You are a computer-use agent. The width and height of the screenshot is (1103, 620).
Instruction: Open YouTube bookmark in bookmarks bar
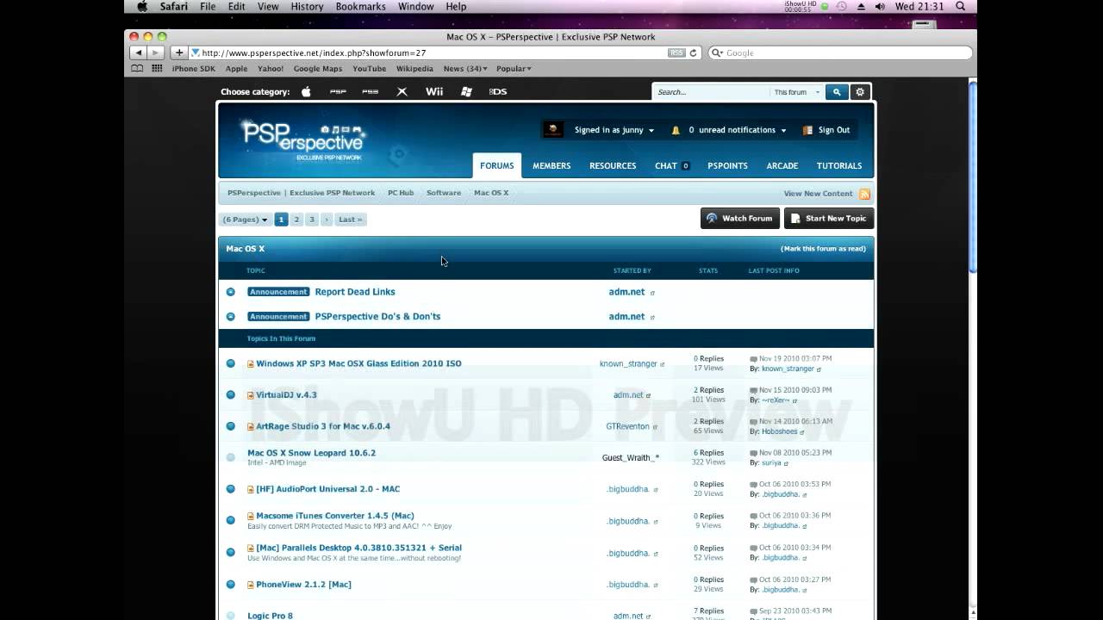pyautogui.click(x=369, y=68)
